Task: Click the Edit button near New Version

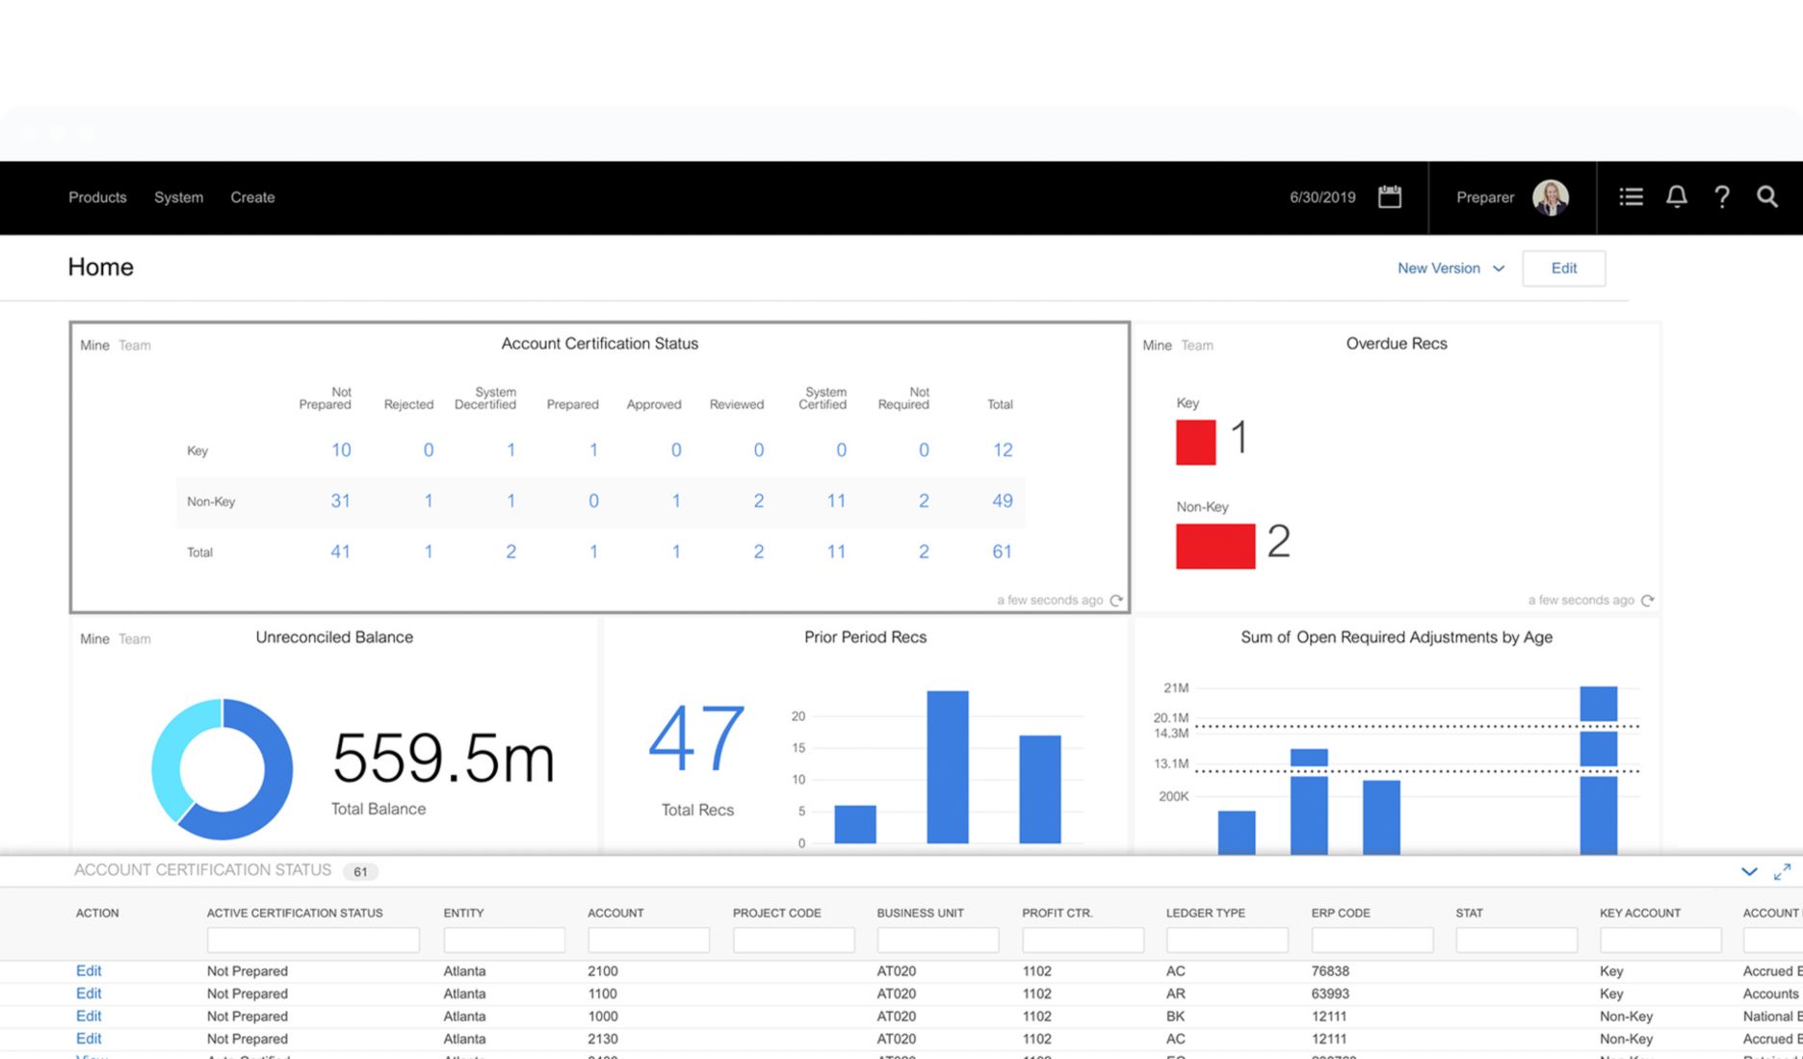Action: tap(1563, 268)
